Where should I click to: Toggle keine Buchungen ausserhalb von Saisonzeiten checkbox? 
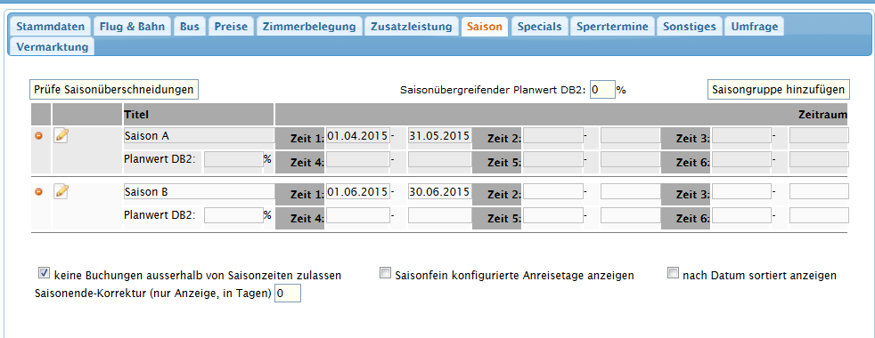[44, 273]
